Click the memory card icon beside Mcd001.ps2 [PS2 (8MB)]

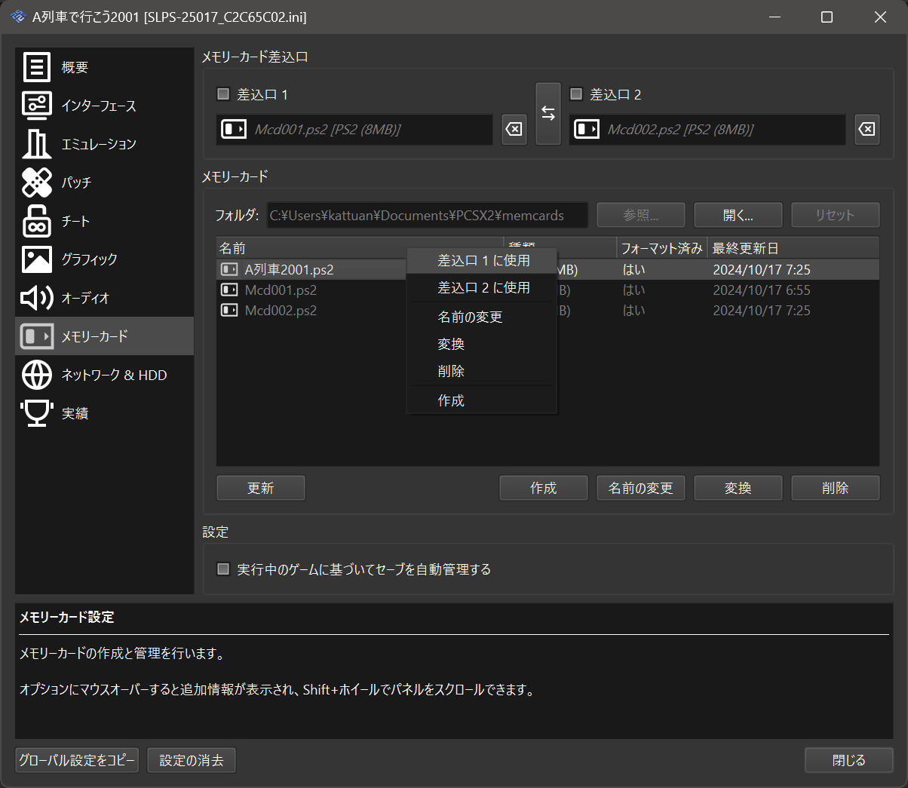click(x=233, y=130)
